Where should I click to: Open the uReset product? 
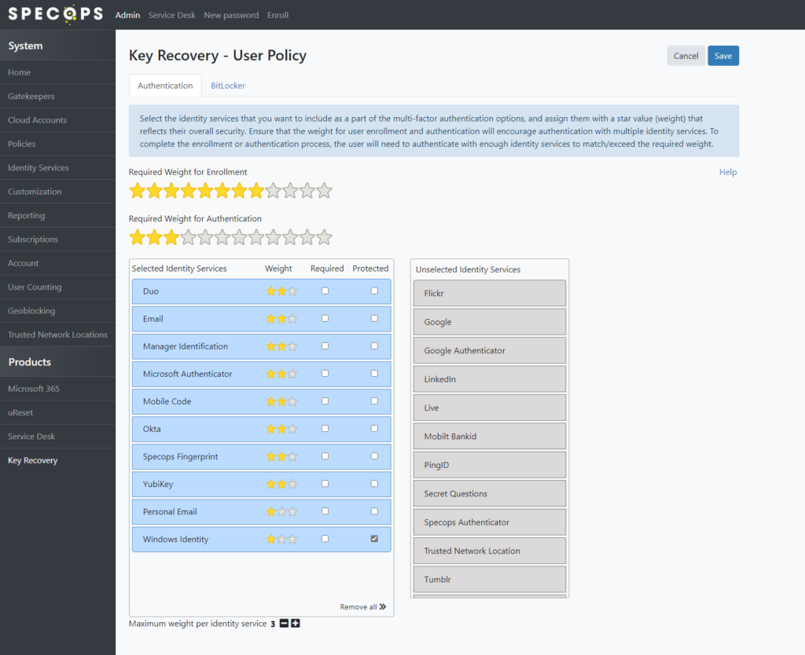[x=57, y=412]
